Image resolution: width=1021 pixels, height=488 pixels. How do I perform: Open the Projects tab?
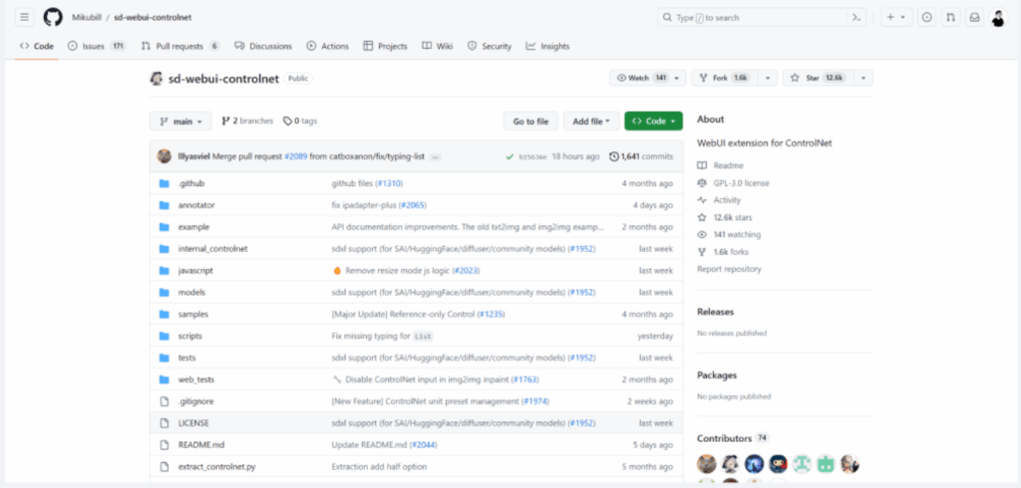click(385, 46)
